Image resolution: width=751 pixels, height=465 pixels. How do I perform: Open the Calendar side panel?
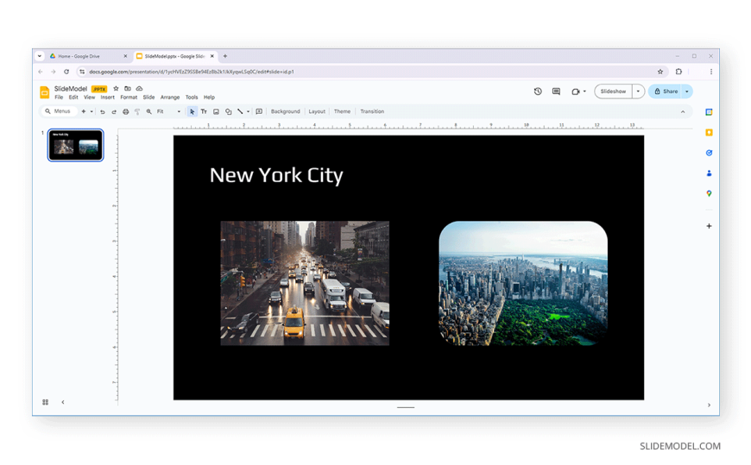(x=709, y=112)
